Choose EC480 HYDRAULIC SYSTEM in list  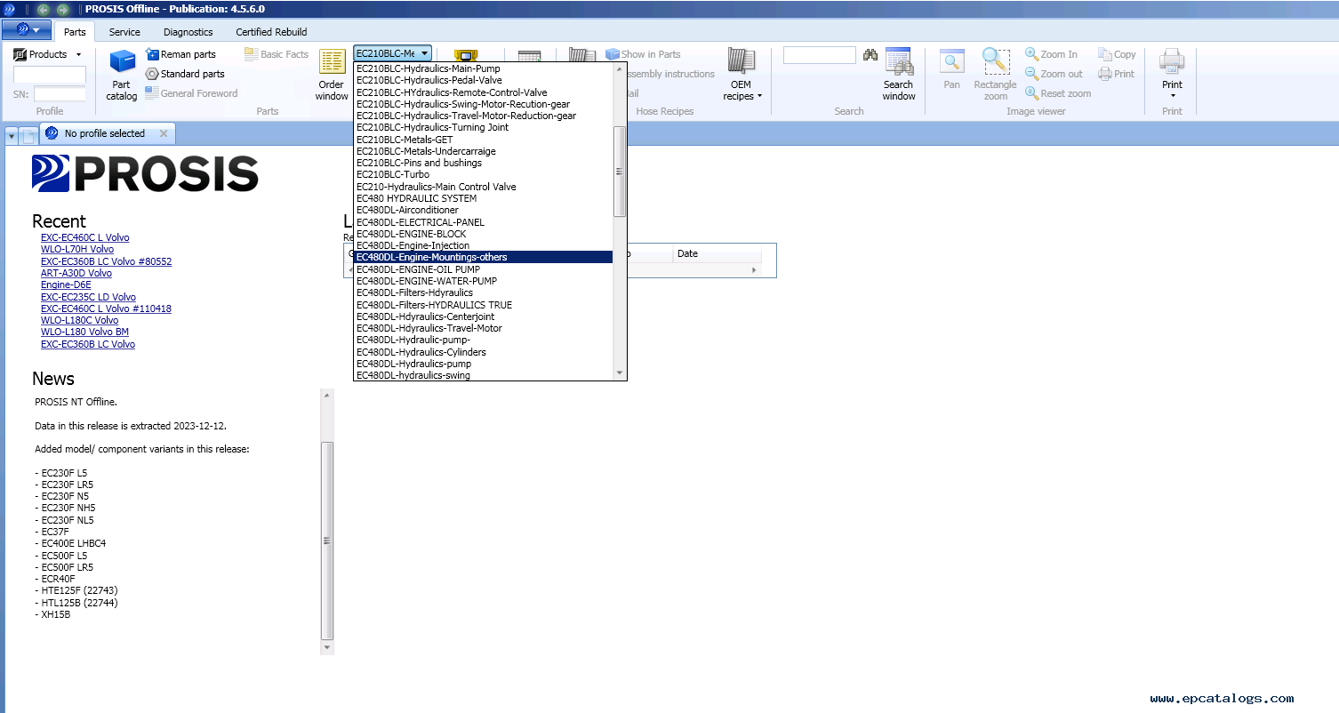(484, 198)
